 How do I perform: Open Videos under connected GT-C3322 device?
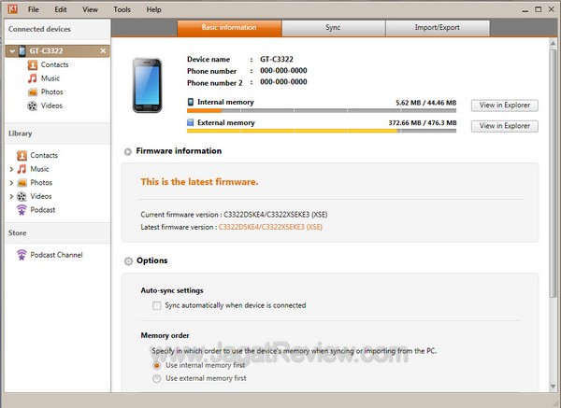coord(51,106)
